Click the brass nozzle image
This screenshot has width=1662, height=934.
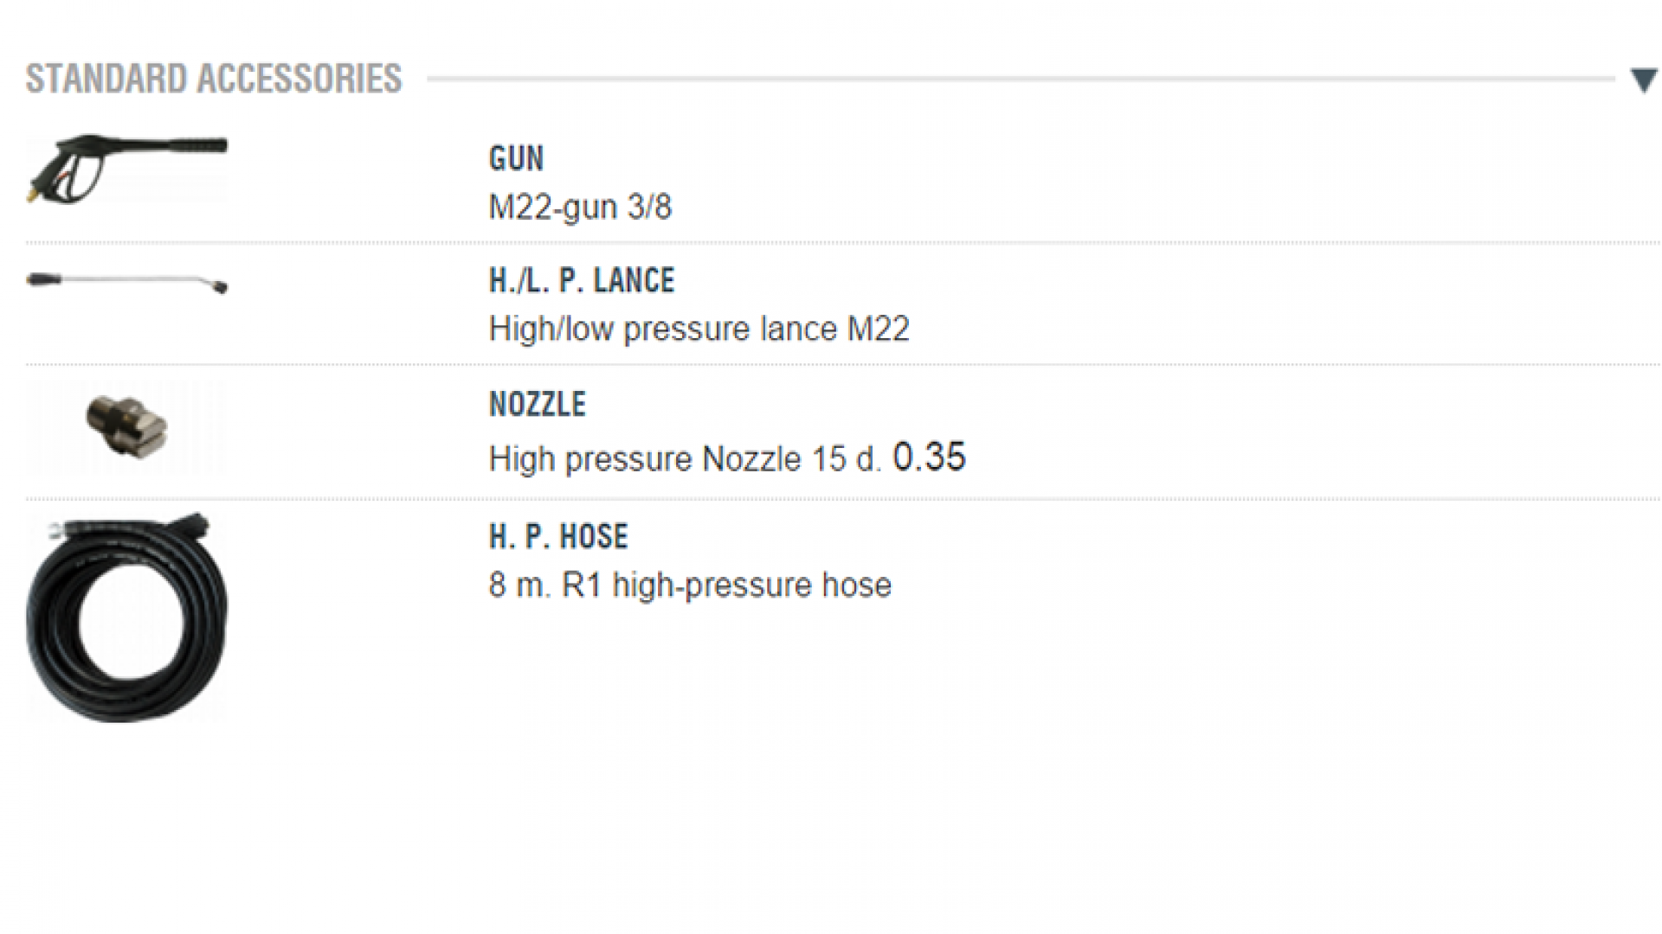coord(126,426)
